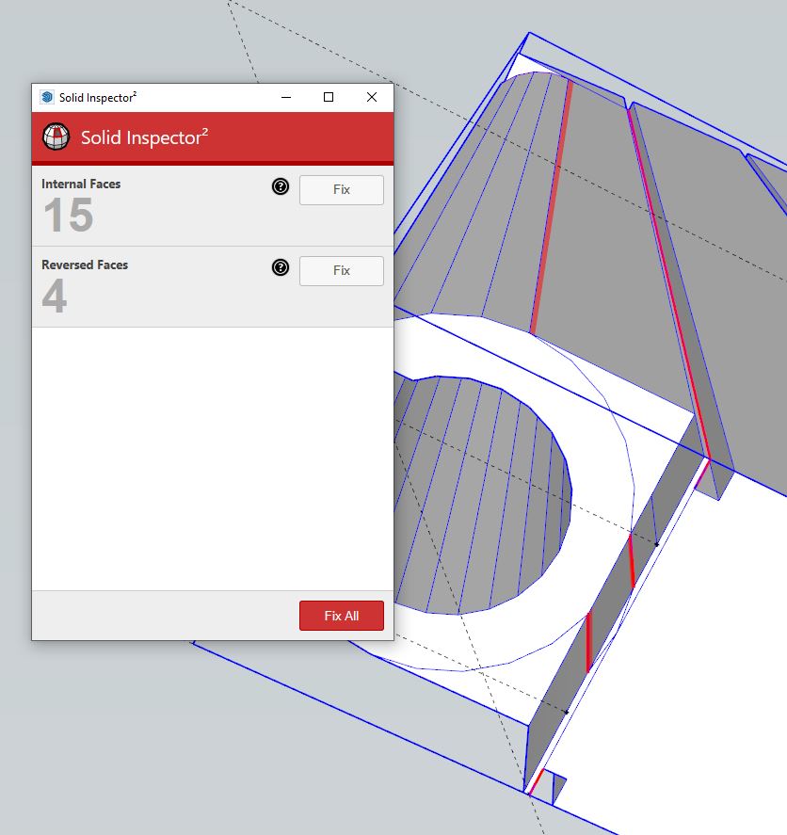Select the Internal Faces label
787x835 pixels.
click(x=81, y=184)
